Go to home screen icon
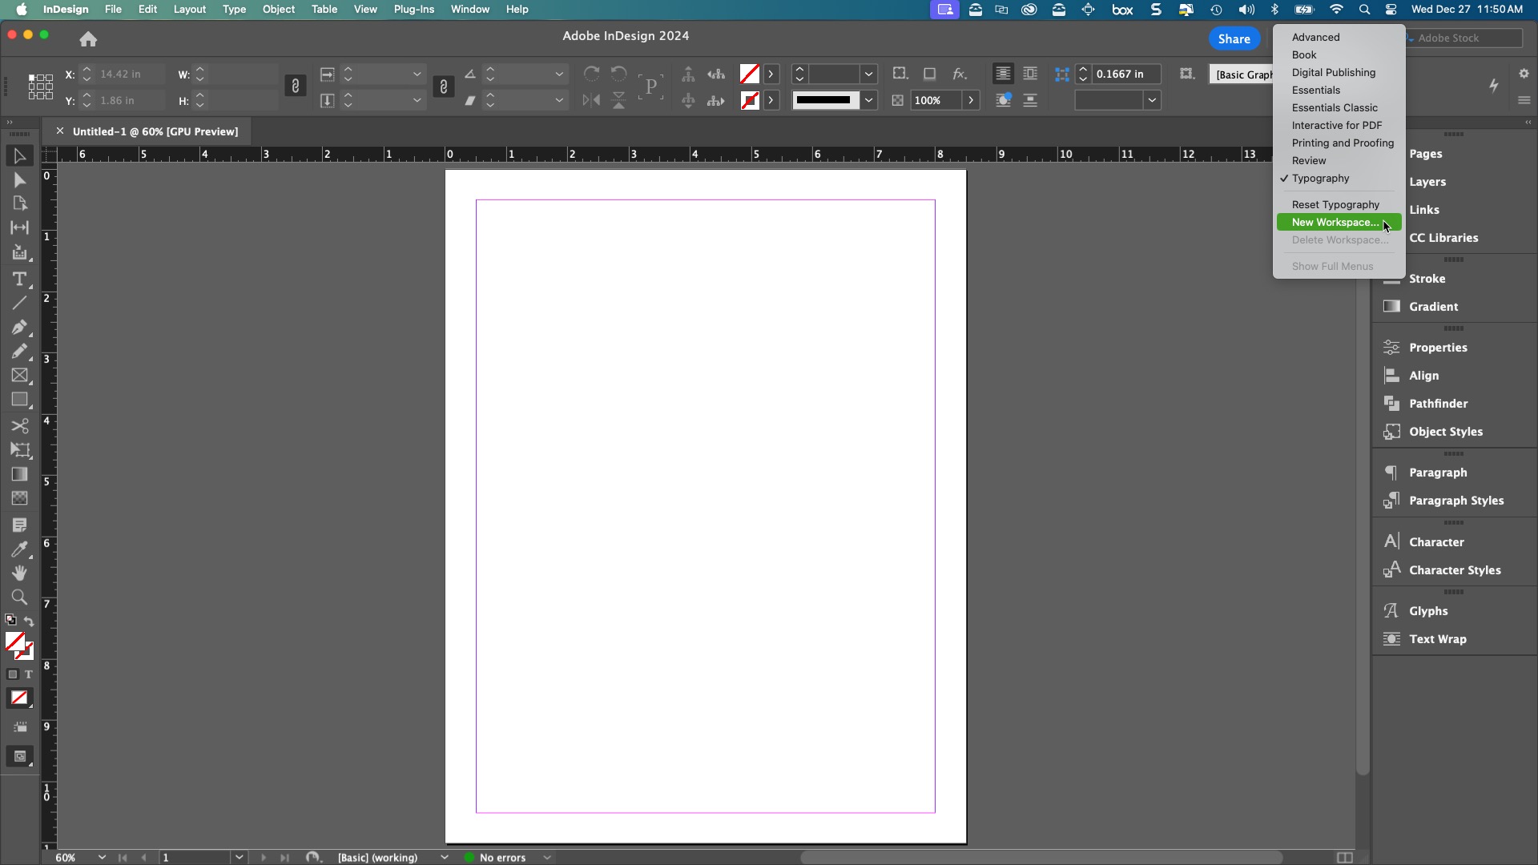The height and width of the screenshot is (865, 1538). click(88, 38)
